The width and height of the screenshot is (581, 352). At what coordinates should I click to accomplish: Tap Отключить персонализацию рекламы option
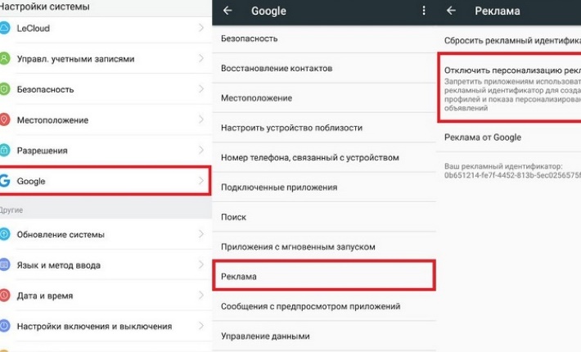(x=510, y=88)
